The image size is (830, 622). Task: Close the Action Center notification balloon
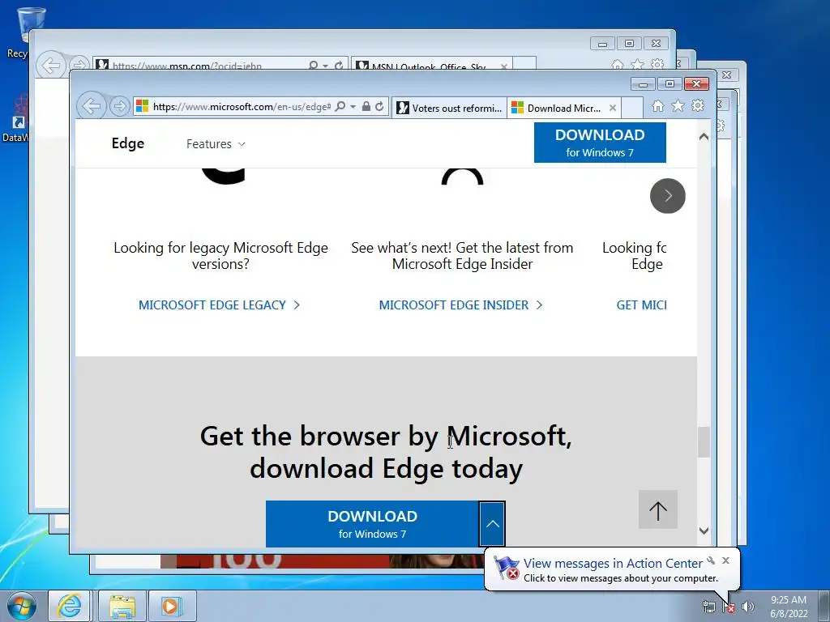[x=725, y=560]
